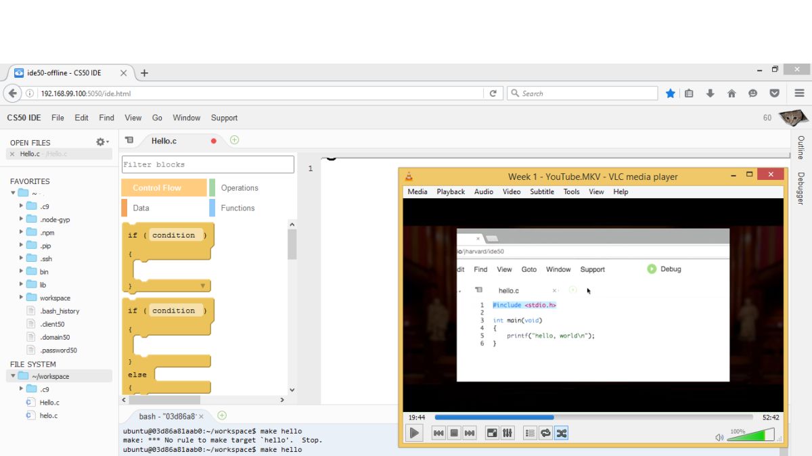Play the video in VLC
The image size is (812, 456).
tap(415, 433)
